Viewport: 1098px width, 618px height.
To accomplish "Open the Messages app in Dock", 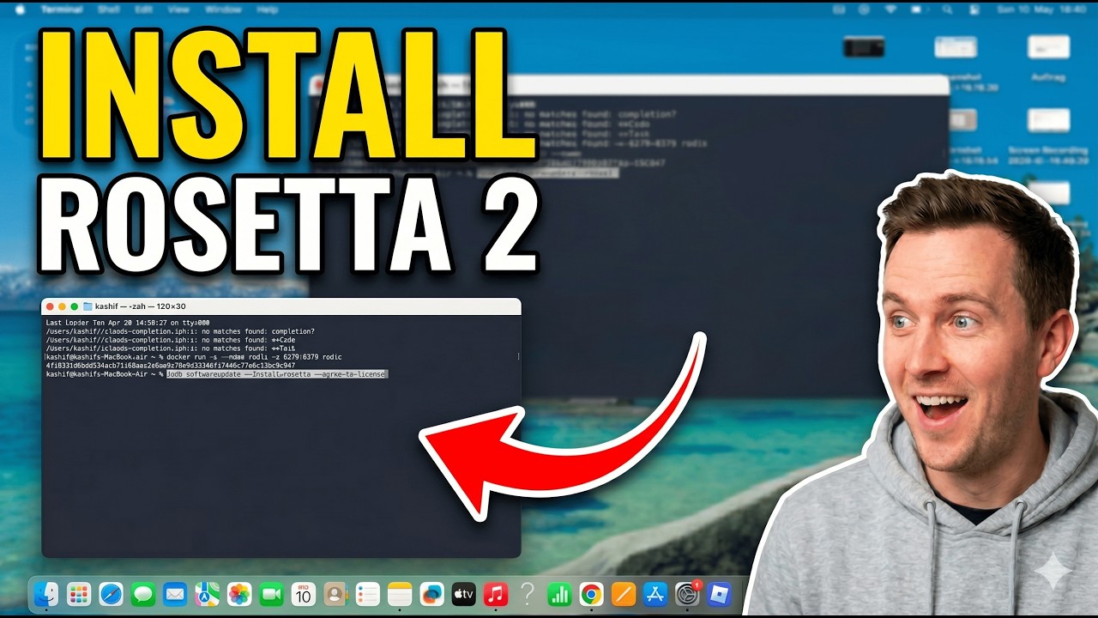I will click(x=143, y=593).
